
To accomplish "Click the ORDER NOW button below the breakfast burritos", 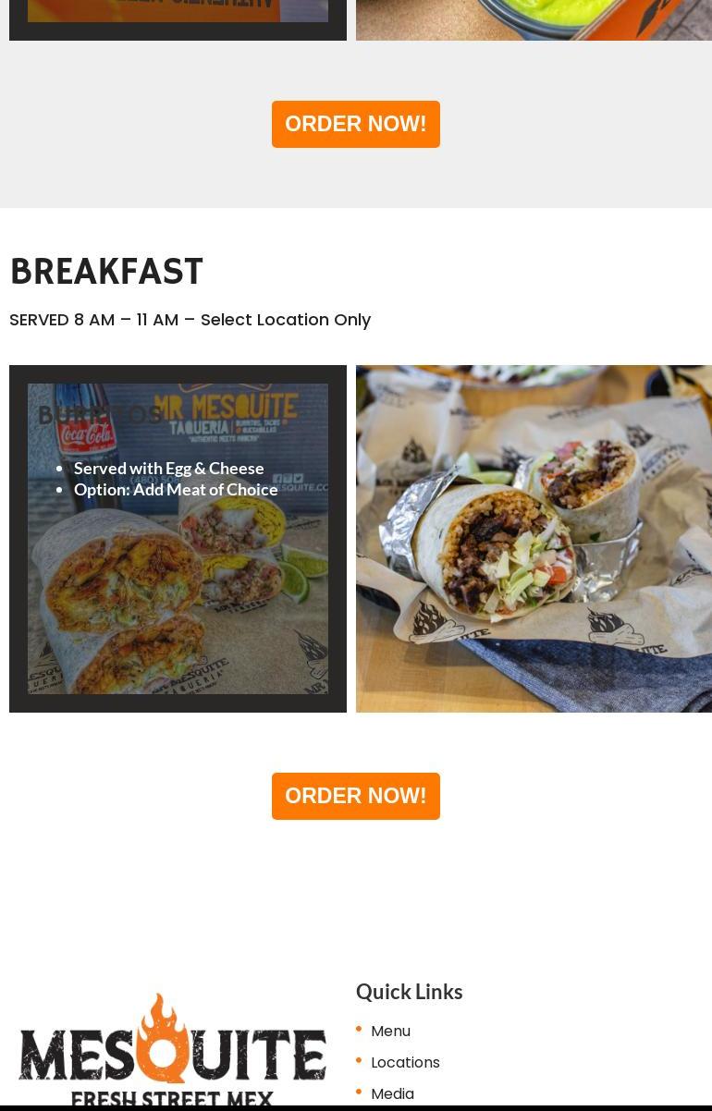I will pyautogui.click(x=356, y=796).
